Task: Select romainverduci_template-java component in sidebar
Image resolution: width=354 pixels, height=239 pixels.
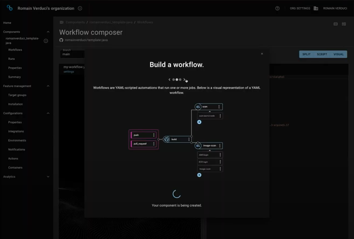Action: tap(22, 41)
